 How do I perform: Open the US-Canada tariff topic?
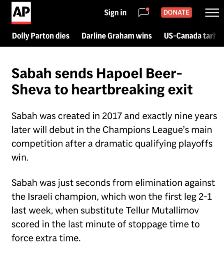pyautogui.click(x=190, y=36)
